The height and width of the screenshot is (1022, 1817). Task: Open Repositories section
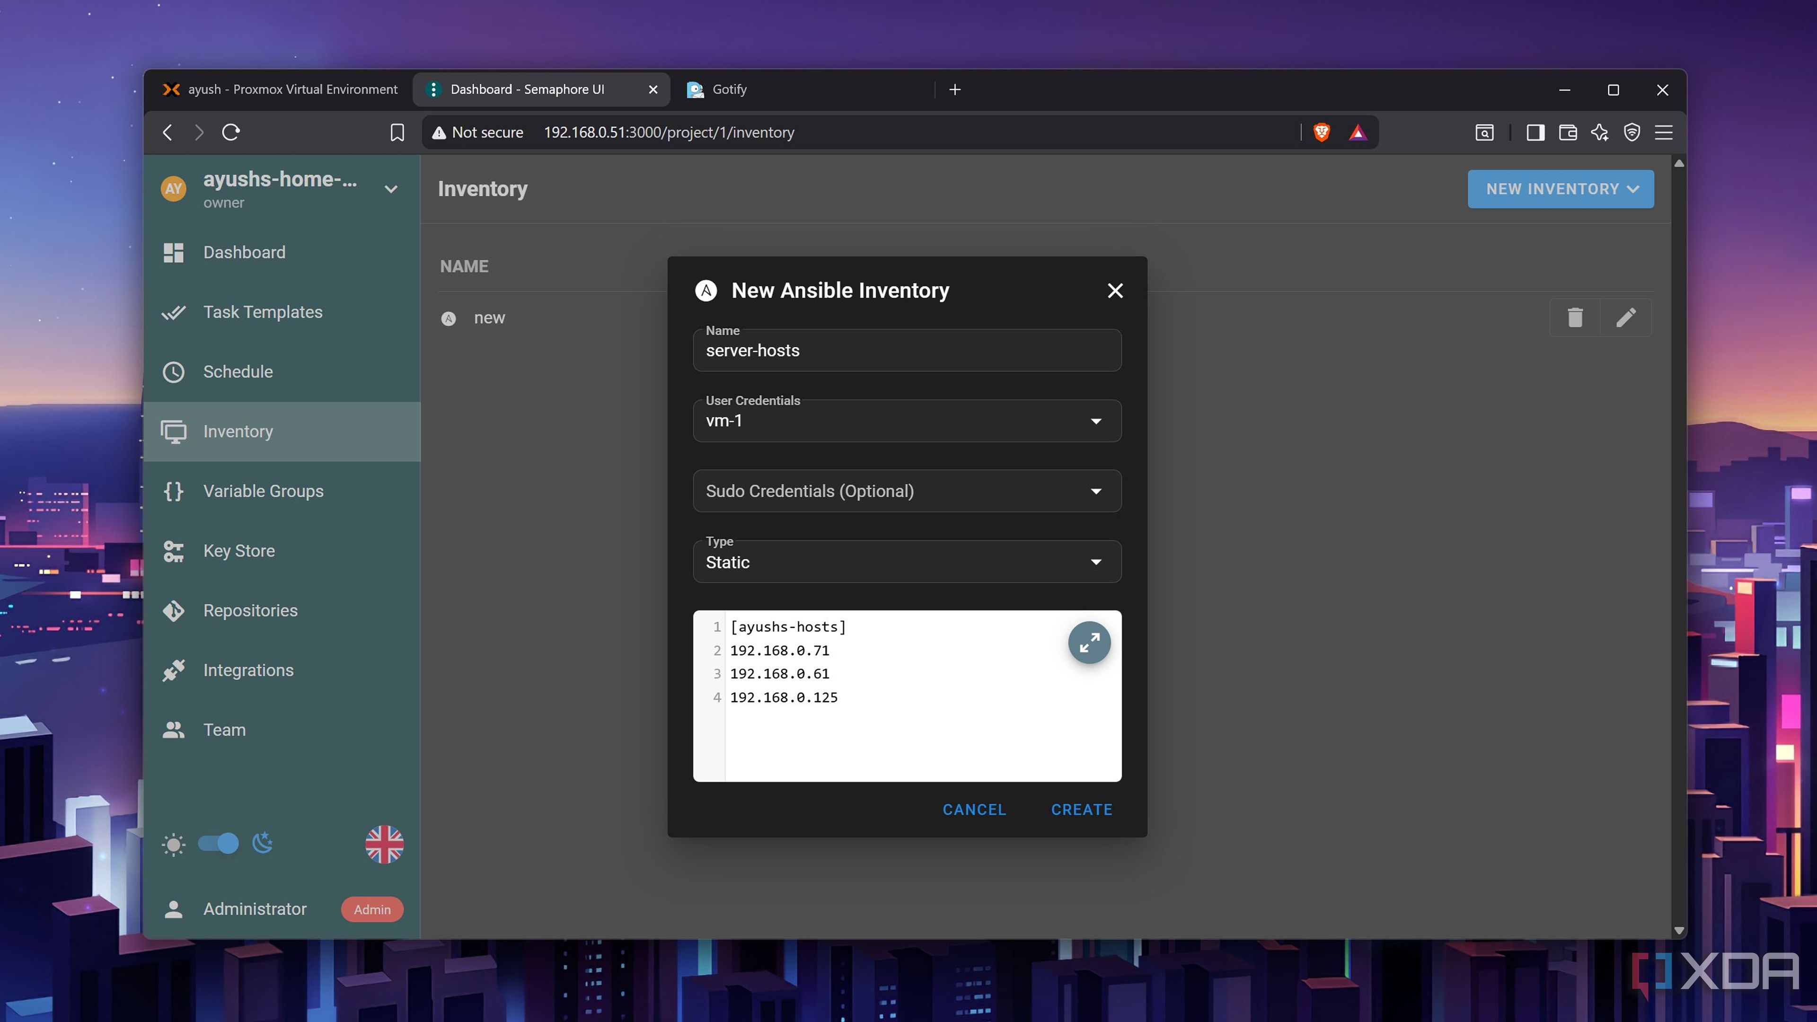(282, 611)
